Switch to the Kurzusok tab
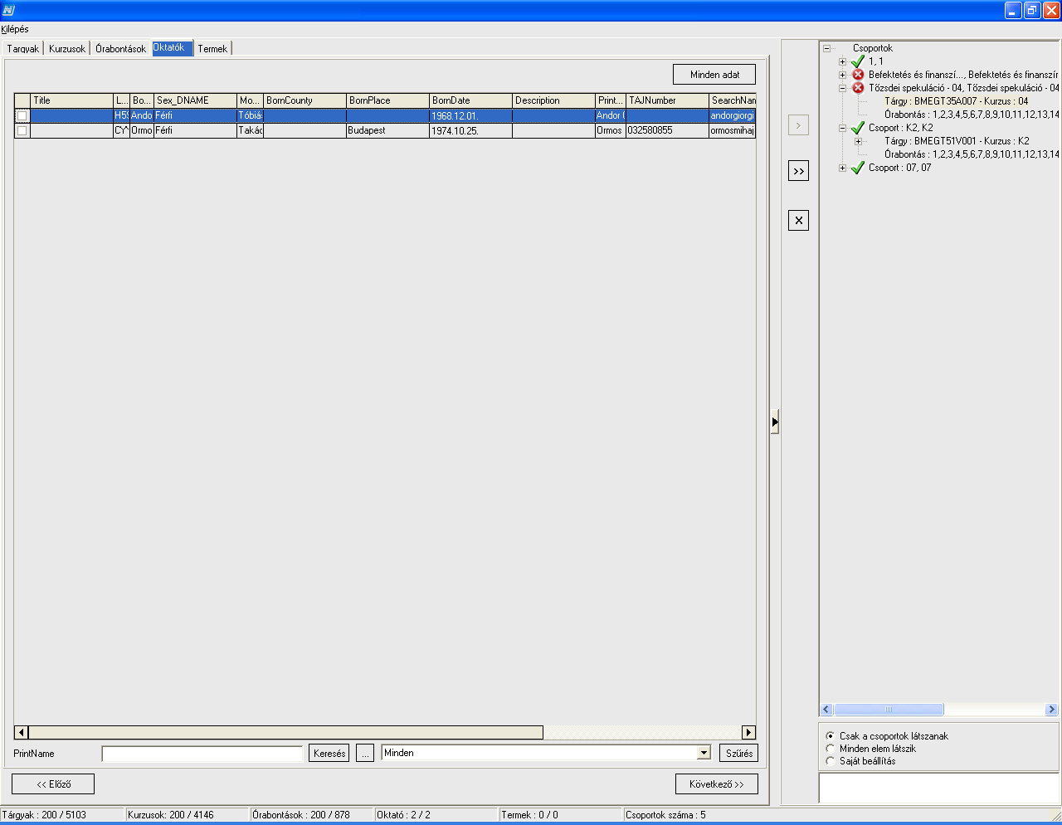 pyautogui.click(x=67, y=49)
